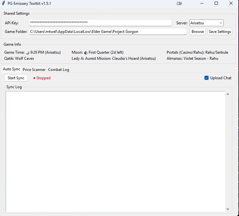
Task: Click the Save Settings button
Action: 220,32
